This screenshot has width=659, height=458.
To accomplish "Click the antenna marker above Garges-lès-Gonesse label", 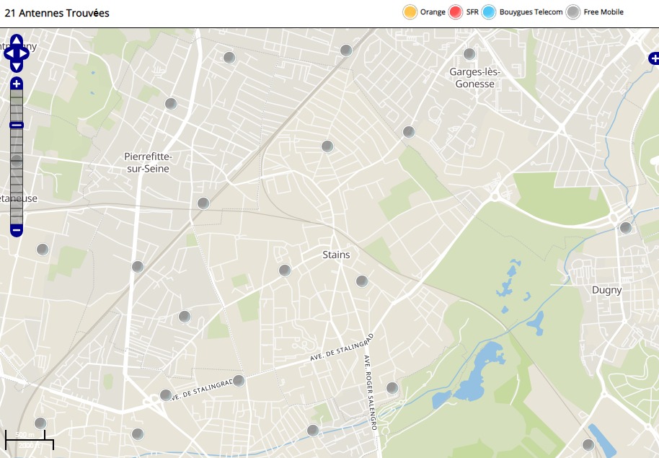I will click(469, 54).
